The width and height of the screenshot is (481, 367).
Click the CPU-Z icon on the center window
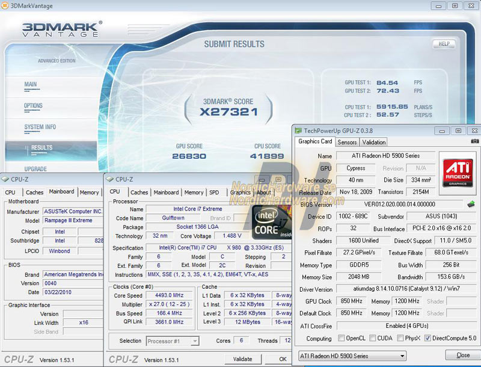click(x=108, y=178)
